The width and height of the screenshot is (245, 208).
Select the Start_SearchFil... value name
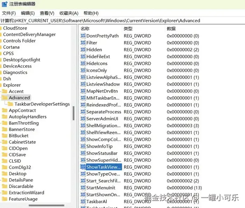[104, 181]
